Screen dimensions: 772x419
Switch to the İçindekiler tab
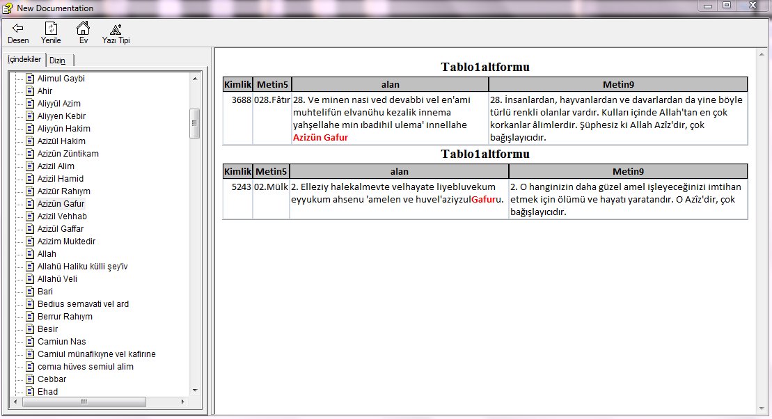click(x=24, y=60)
